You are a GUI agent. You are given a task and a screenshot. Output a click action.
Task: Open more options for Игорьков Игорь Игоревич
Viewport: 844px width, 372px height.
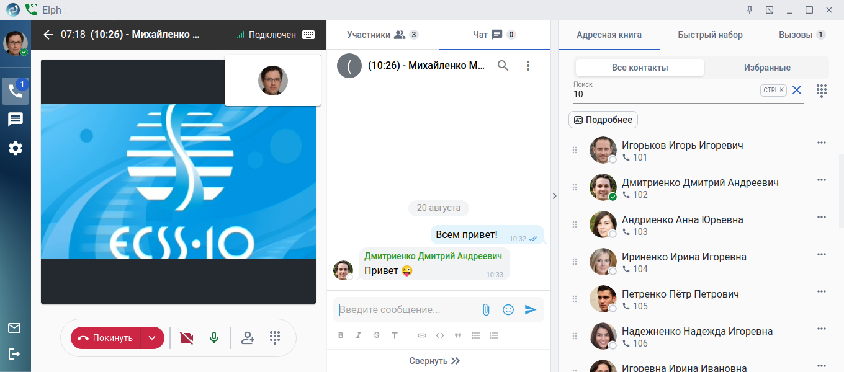click(822, 143)
